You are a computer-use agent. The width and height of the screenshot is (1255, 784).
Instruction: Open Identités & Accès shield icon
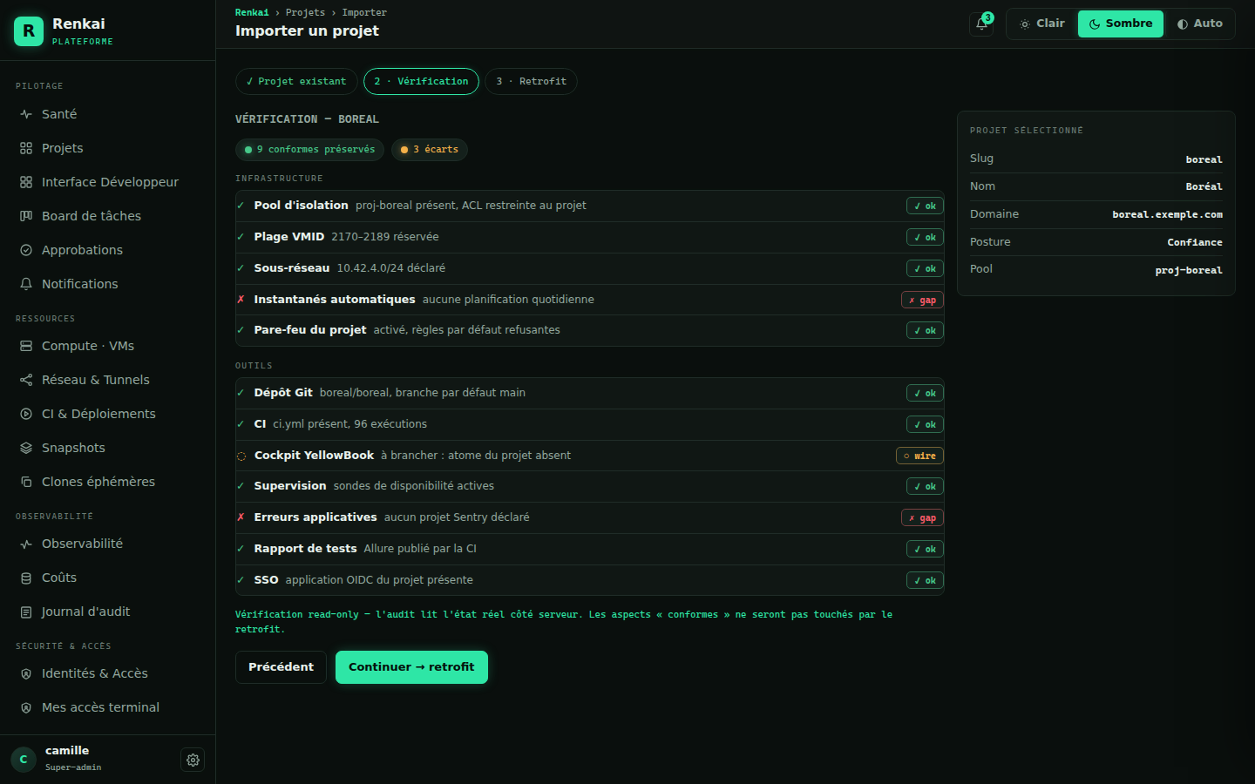click(26, 673)
